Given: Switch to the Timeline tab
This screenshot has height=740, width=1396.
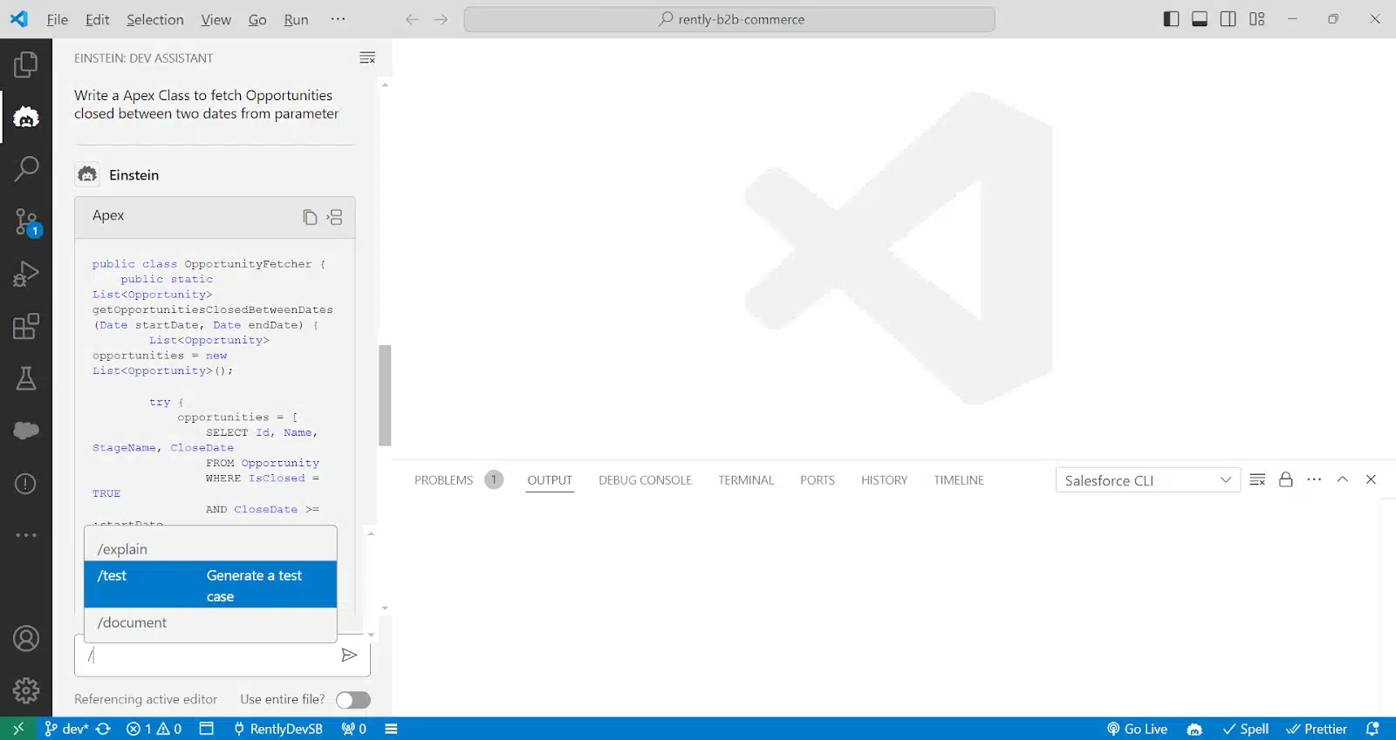Looking at the screenshot, I should (959, 480).
